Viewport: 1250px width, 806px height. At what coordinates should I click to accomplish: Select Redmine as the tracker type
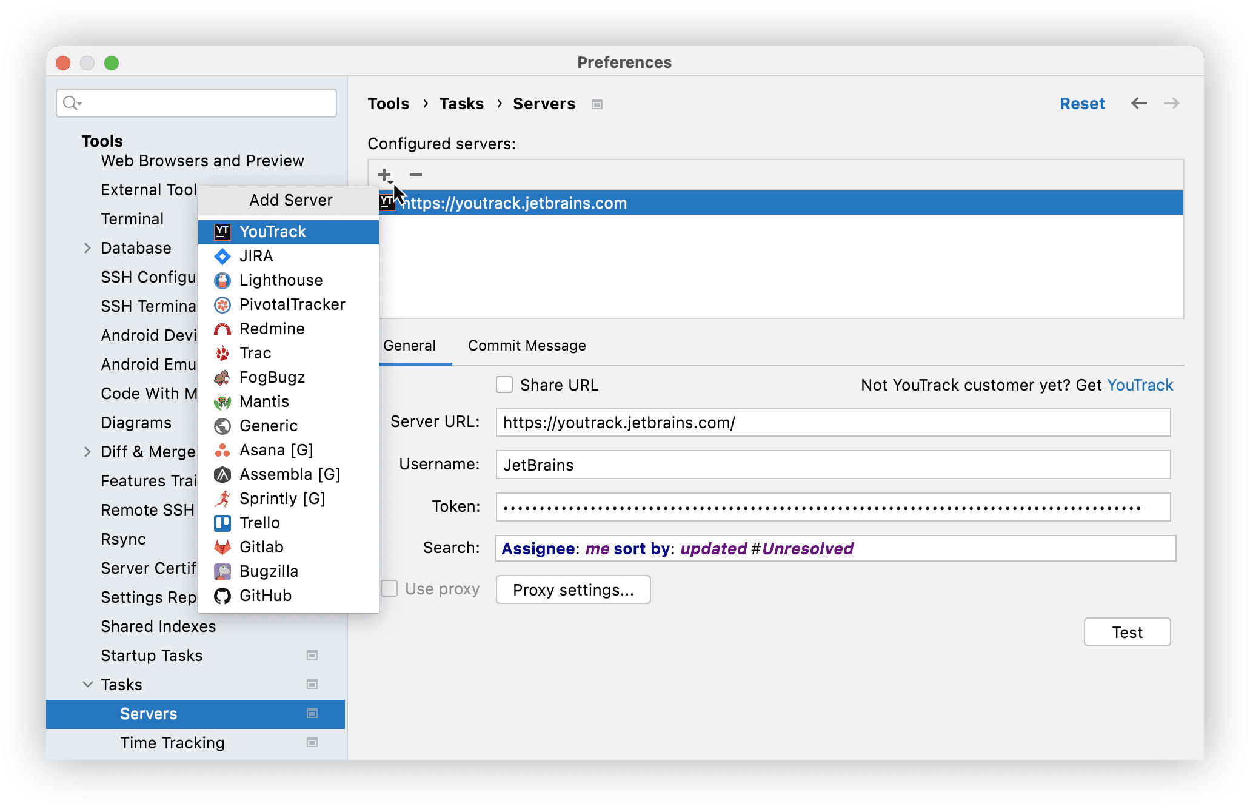click(272, 328)
